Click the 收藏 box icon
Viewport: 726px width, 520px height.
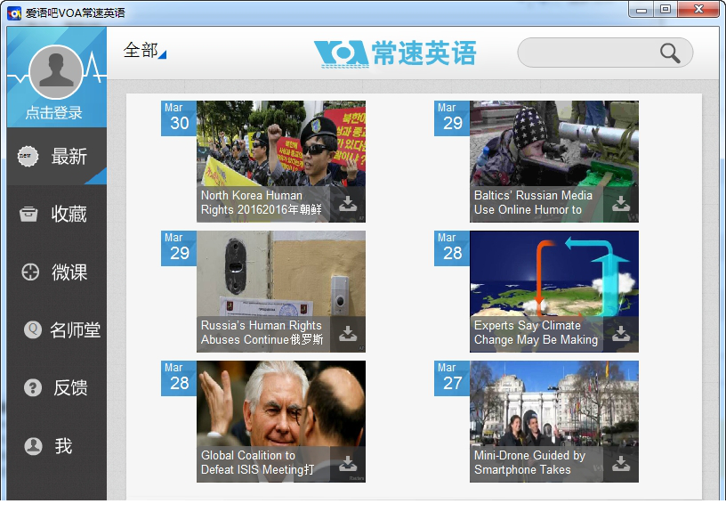click(x=28, y=214)
